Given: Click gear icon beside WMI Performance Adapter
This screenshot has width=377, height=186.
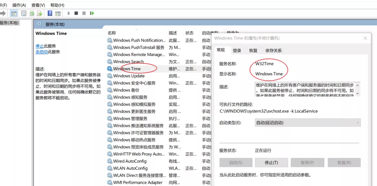Looking at the screenshot, I should (x=110, y=183).
